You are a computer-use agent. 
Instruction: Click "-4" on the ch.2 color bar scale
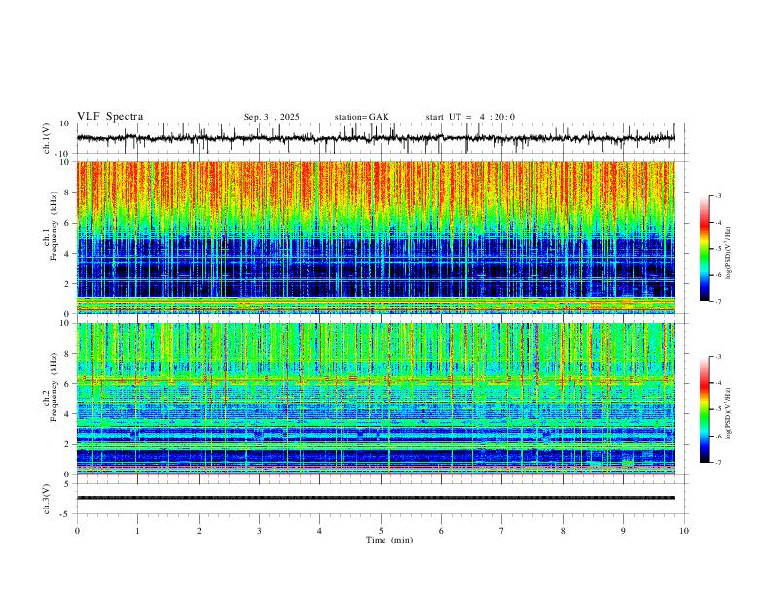pyautogui.click(x=718, y=383)
